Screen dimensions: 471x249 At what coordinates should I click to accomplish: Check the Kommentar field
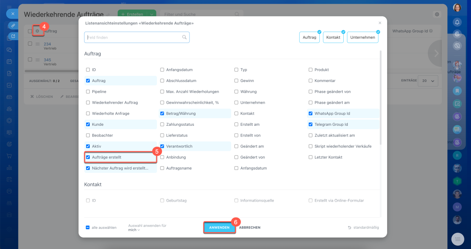[311, 81]
